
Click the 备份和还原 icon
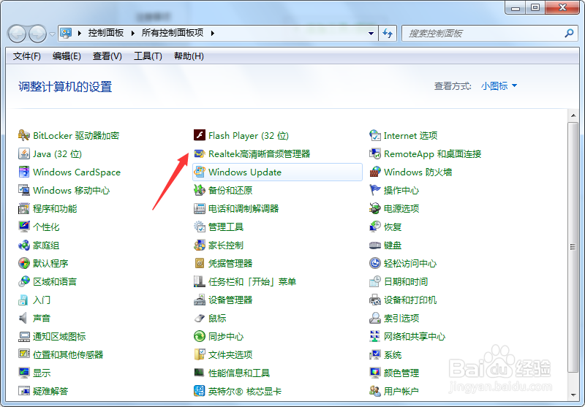200,190
